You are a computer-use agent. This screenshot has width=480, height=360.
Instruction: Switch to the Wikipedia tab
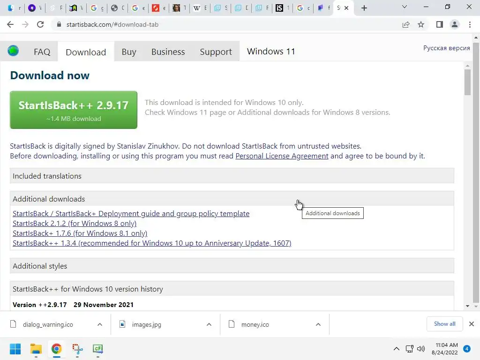[197, 8]
